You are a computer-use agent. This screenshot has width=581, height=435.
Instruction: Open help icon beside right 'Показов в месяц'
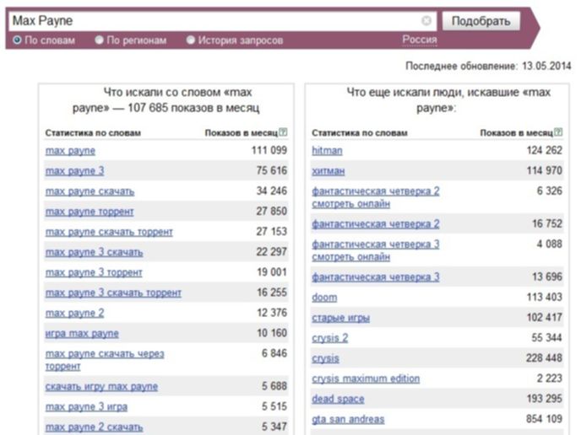click(x=558, y=132)
